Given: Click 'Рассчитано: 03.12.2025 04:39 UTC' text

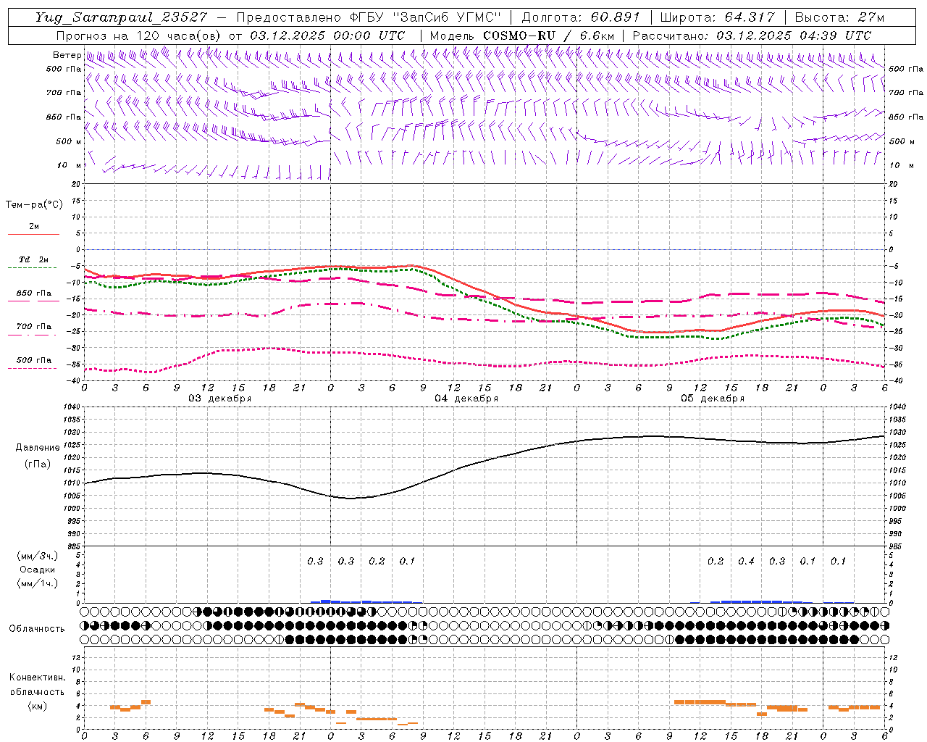Looking at the screenshot, I should (x=752, y=36).
